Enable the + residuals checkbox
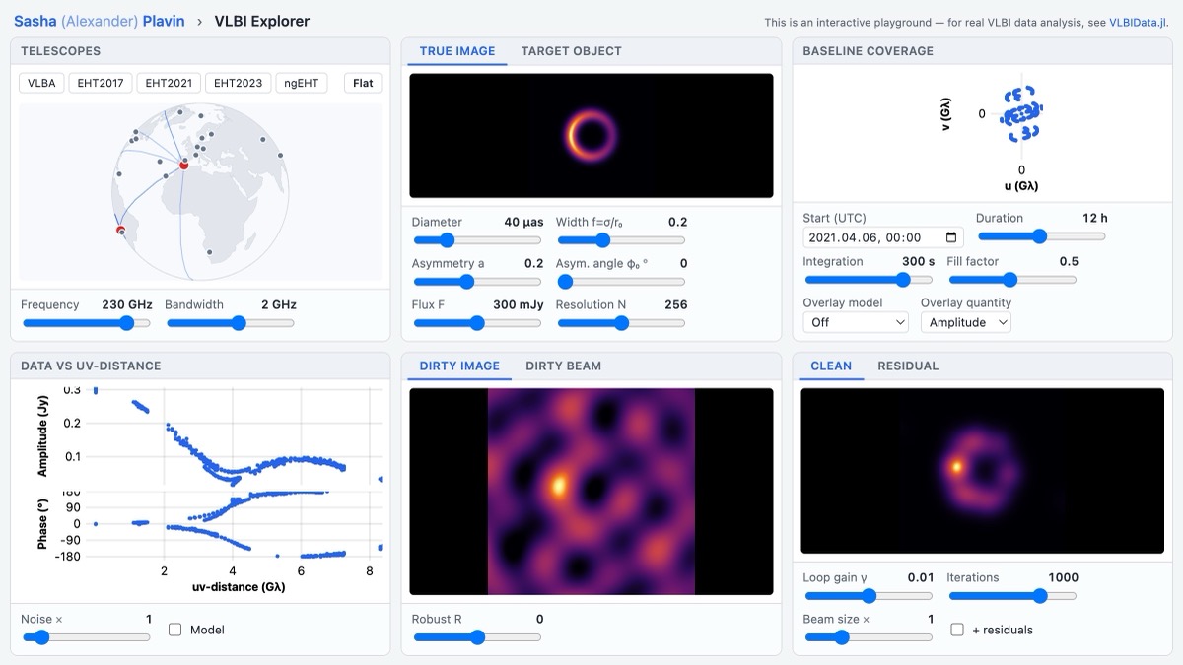The image size is (1183, 665). coord(956,630)
